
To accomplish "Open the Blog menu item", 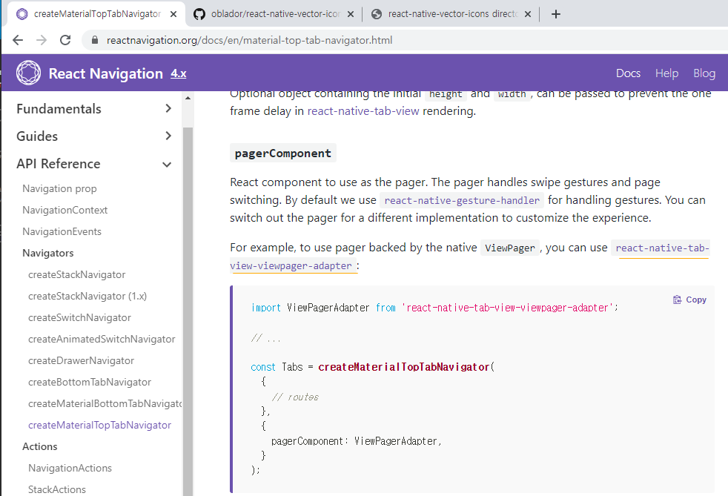I will point(704,73).
